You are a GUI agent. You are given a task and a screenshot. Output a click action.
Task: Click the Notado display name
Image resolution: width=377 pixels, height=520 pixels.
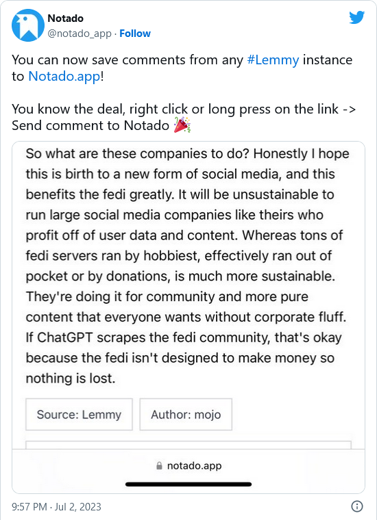[x=65, y=18]
